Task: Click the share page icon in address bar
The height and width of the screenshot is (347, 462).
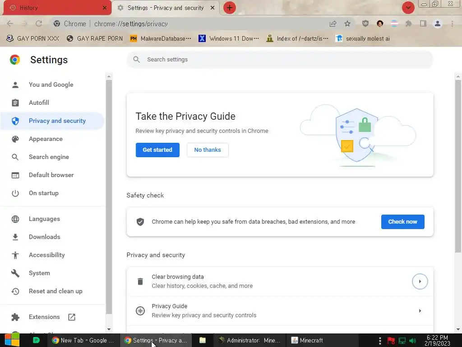Action: (x=333, y=23)
